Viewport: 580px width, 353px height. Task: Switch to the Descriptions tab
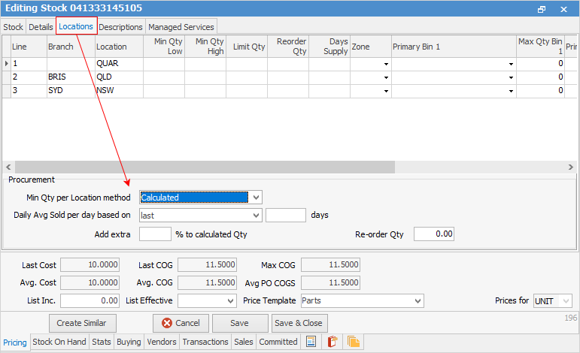pyautogui.click(x=120, y=26)
